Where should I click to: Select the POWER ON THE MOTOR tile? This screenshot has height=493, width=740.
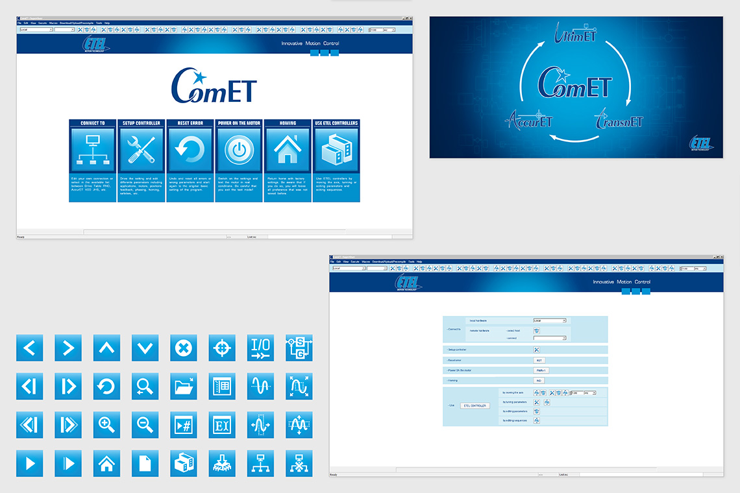click(239, 161)
